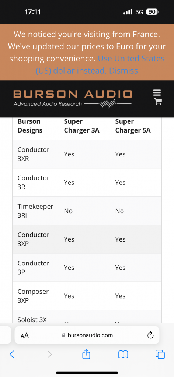174x377 pixels.
Task: Open the AA reader and text options
Action: 25,335
